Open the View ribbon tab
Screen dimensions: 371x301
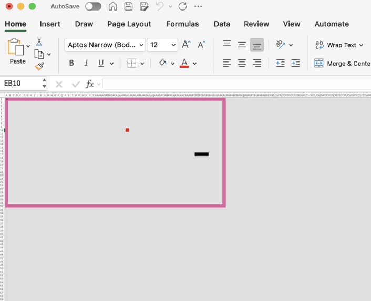click(292, 24)
